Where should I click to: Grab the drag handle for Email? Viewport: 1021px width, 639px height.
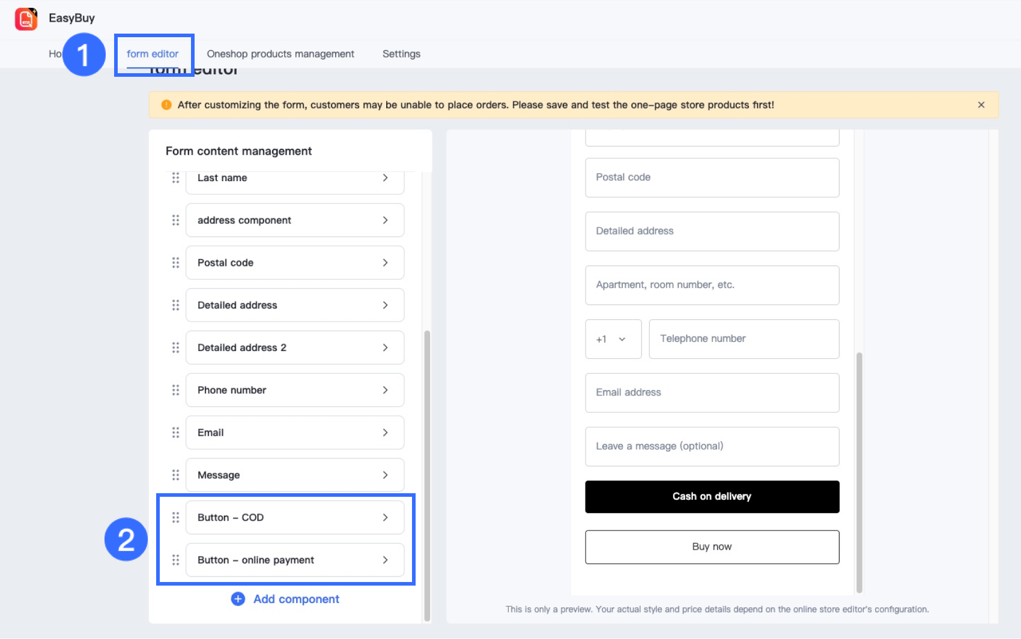(x=175, y=433)
